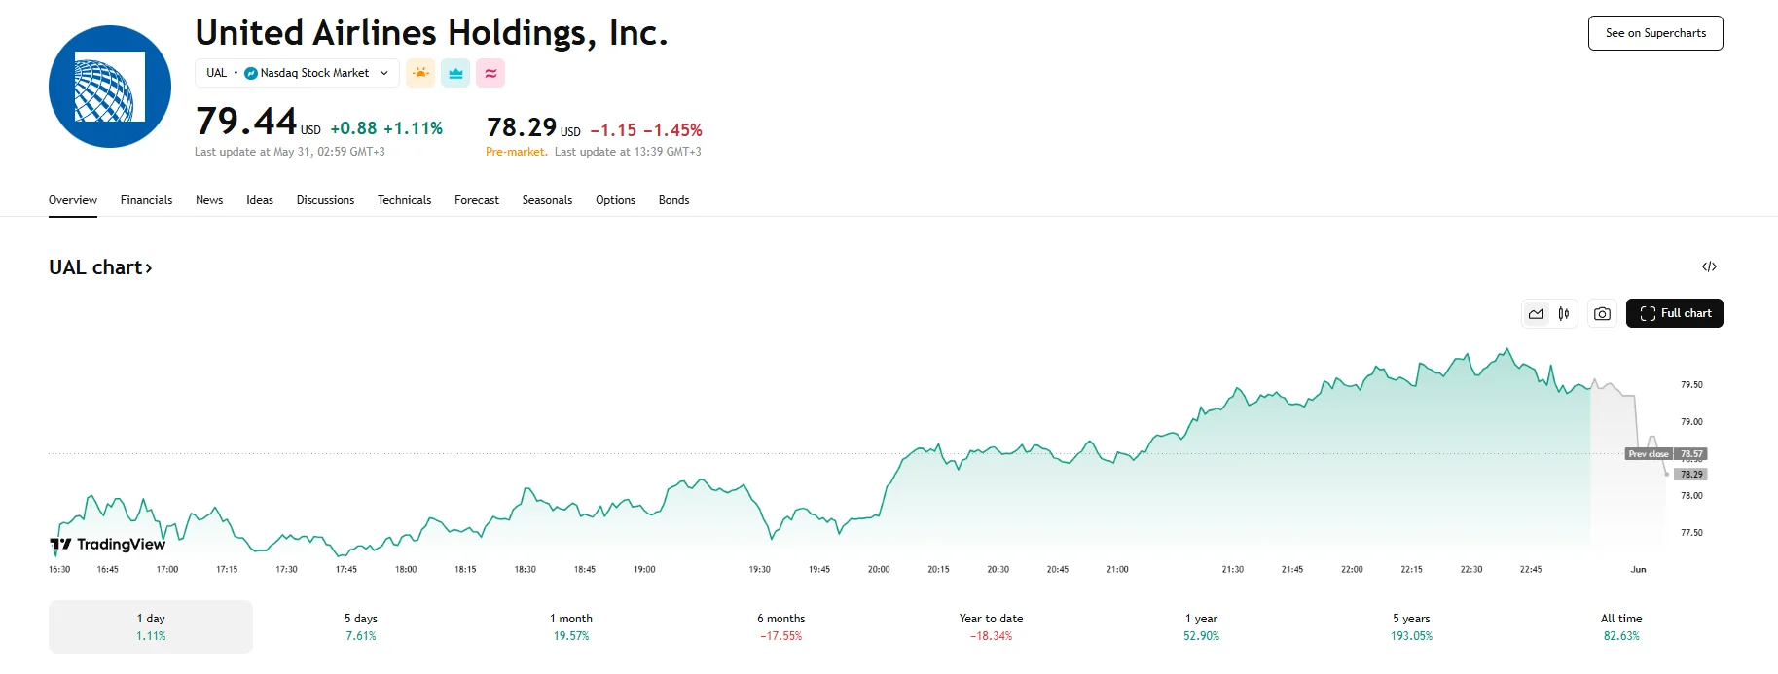Viewport: 1778px width, 674px height.
Task: Click the pink waves indicator icon
Action: click(490, 73)
